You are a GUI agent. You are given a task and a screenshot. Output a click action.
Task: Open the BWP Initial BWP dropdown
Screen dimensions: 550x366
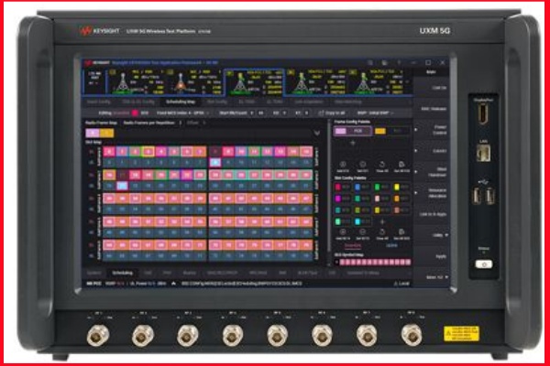pyautogui.click(x=375, y=113)
